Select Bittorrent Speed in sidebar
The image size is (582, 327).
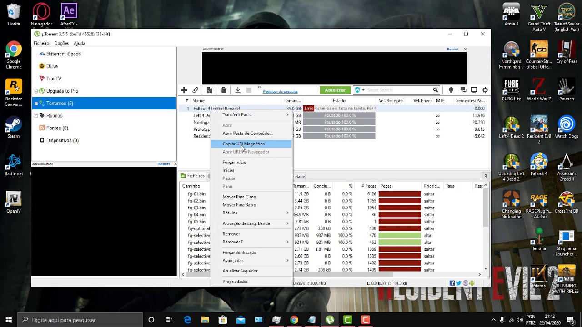point(64,54)
